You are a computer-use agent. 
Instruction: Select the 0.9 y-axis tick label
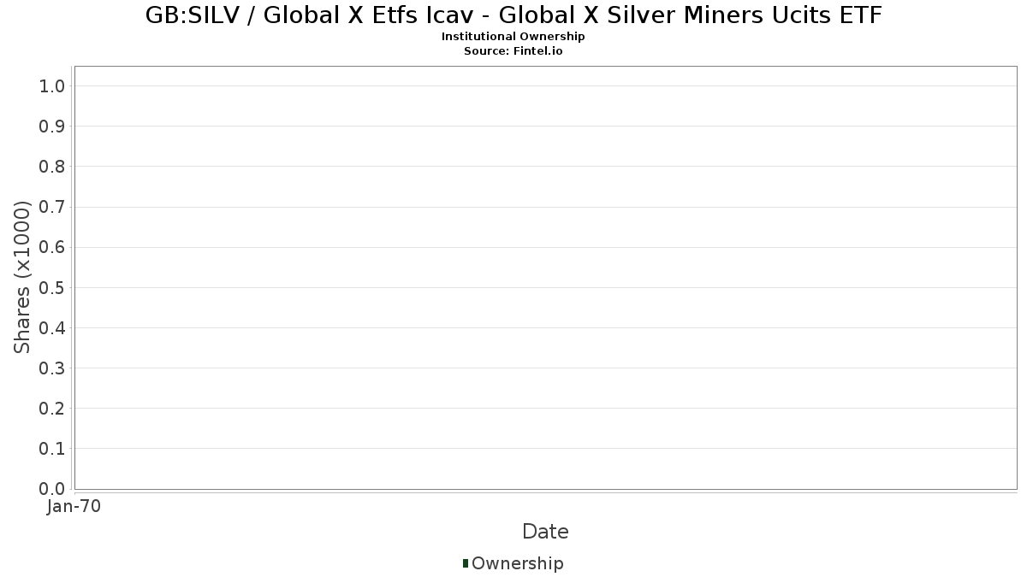coord(52,126)
